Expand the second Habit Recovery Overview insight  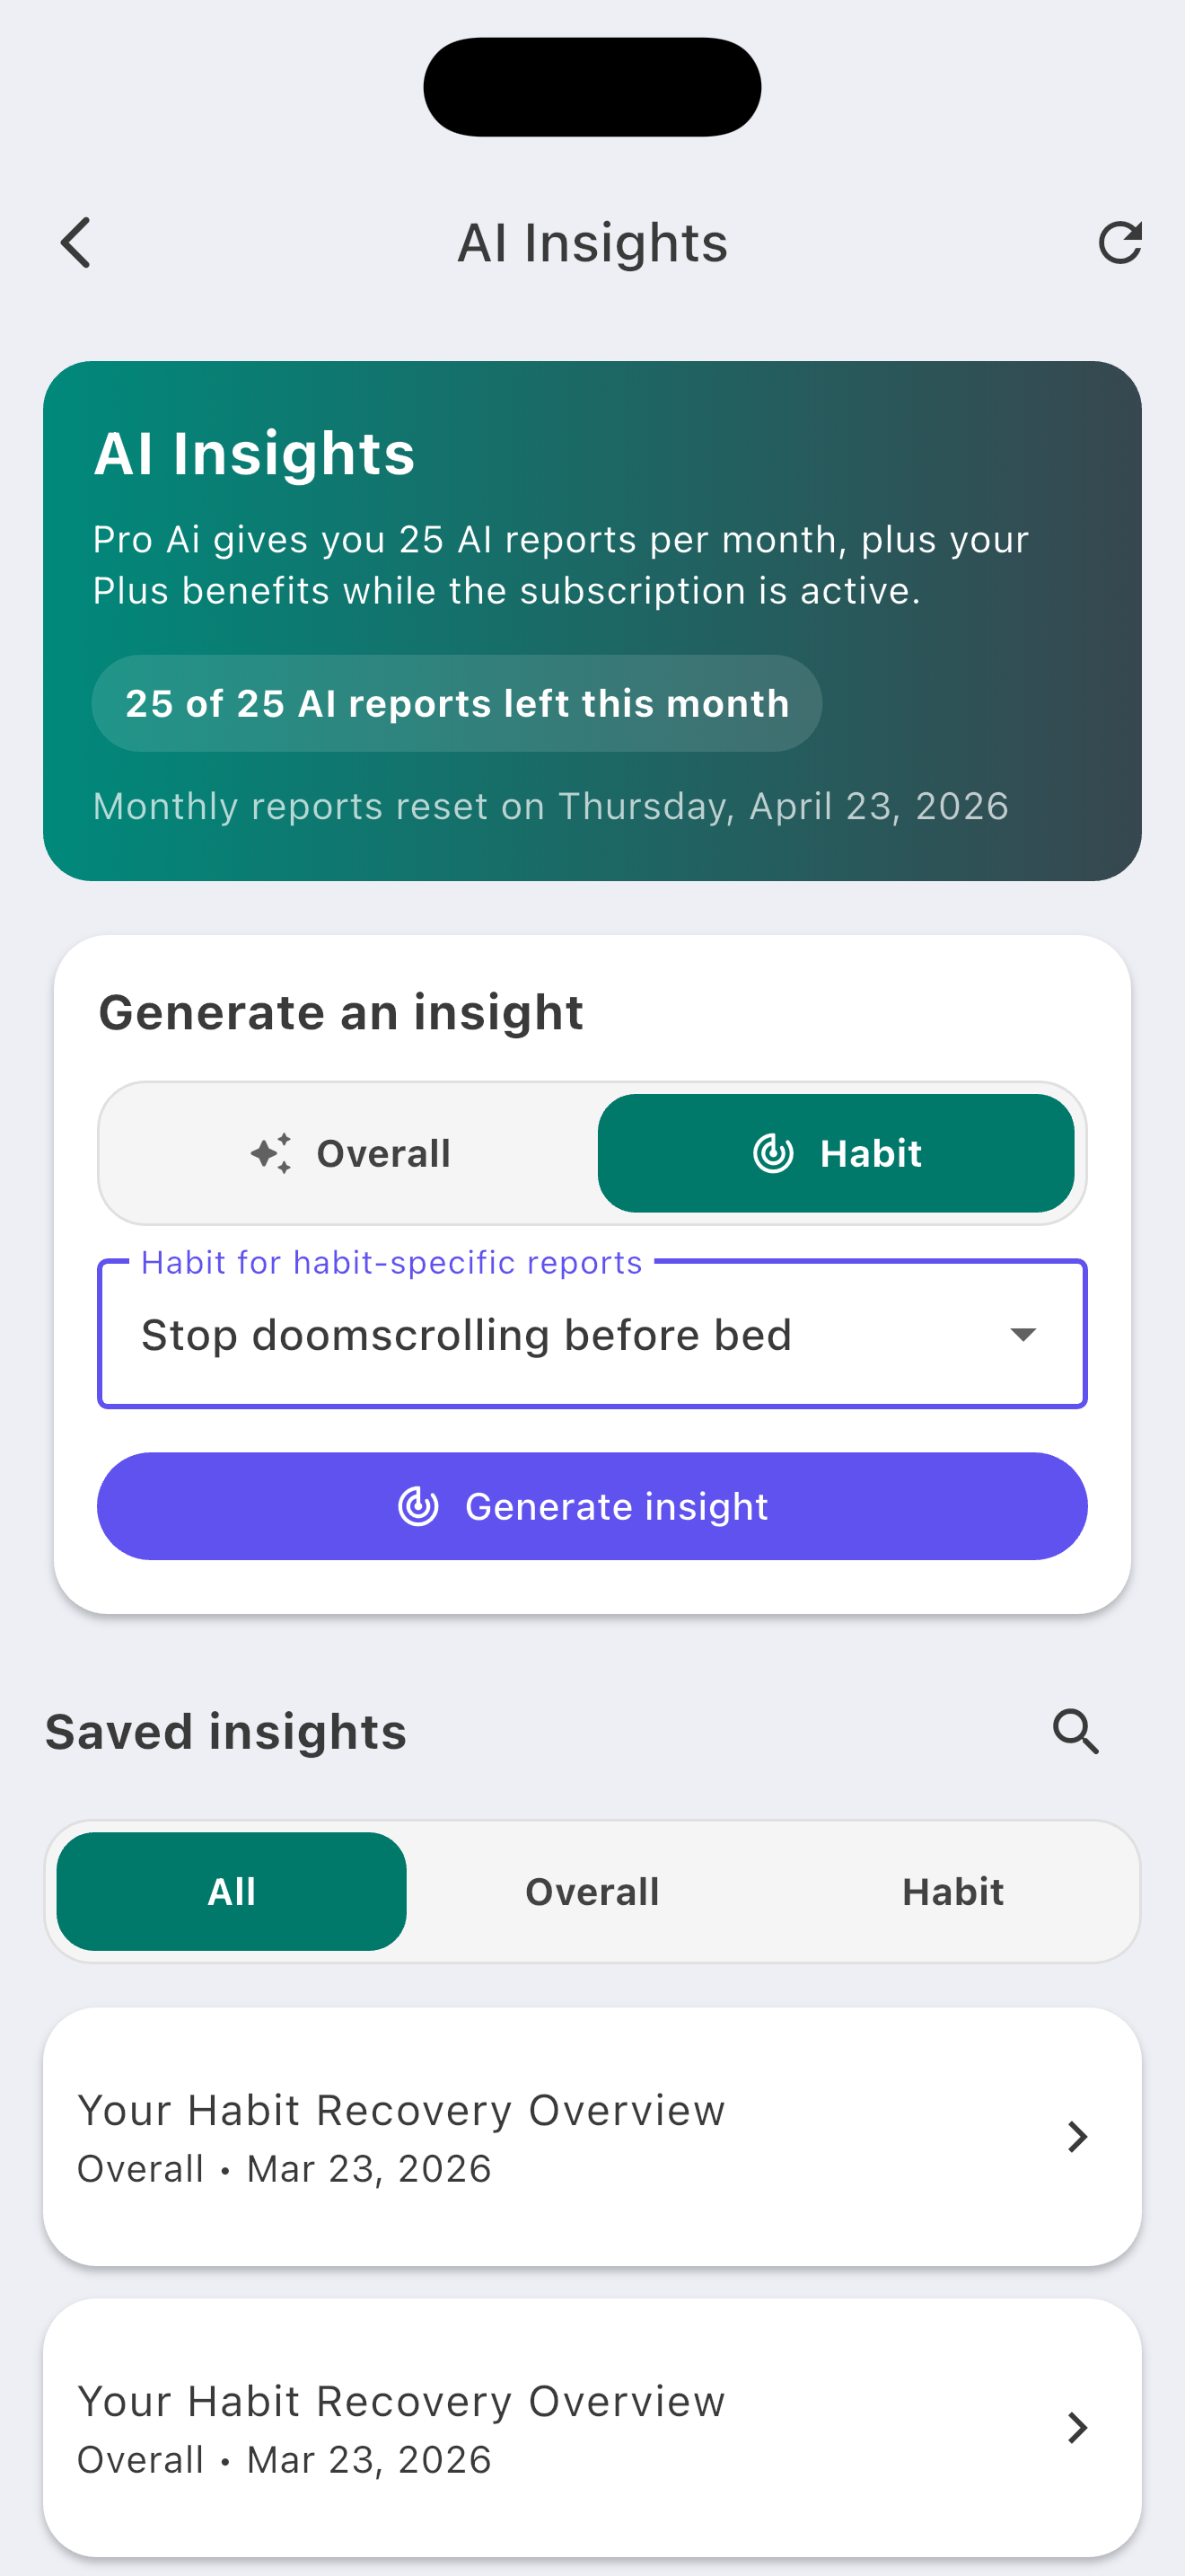pyautogui.click(x=592, y=2428)
